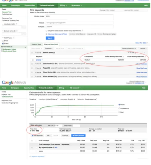This screenshot has height=165, width=151.
Task: Click edit link beside My keyword ideas row
Action: point(56,148)
